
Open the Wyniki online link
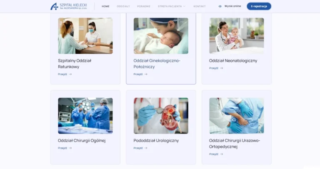(232, 6)
